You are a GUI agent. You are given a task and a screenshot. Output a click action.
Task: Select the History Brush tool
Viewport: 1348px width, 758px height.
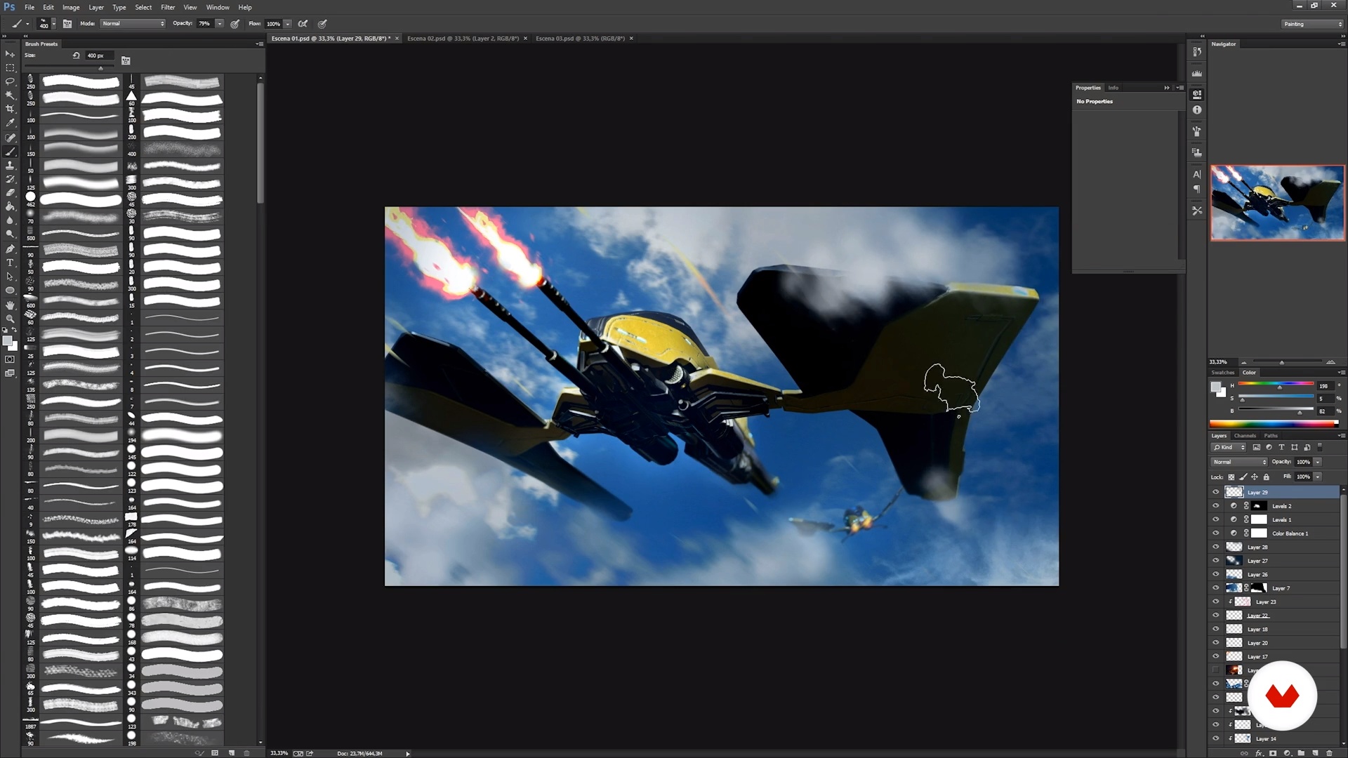(x=10, y=179)
